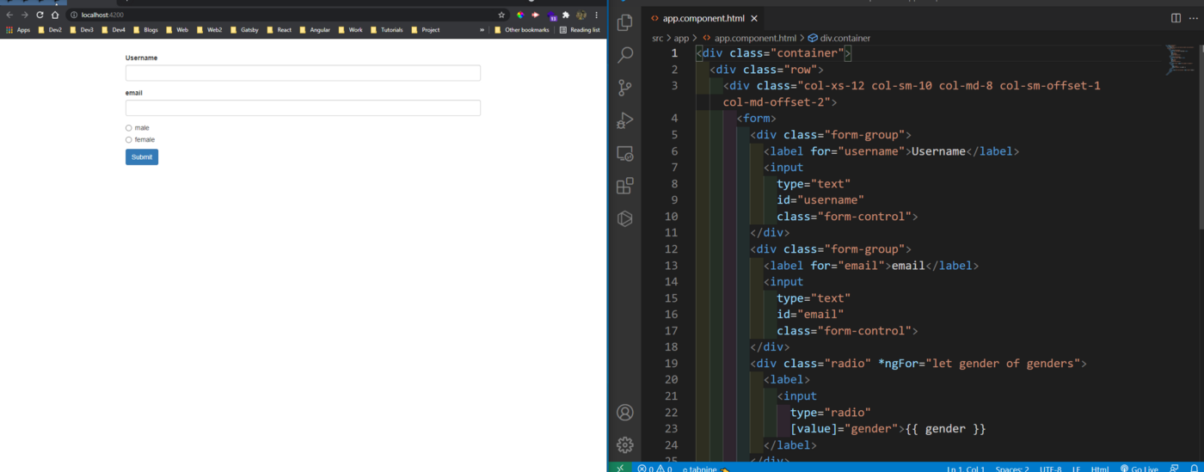Viewport: 1204px width, 472px height.
Task: Open the Extensions view
Action: 625,186
